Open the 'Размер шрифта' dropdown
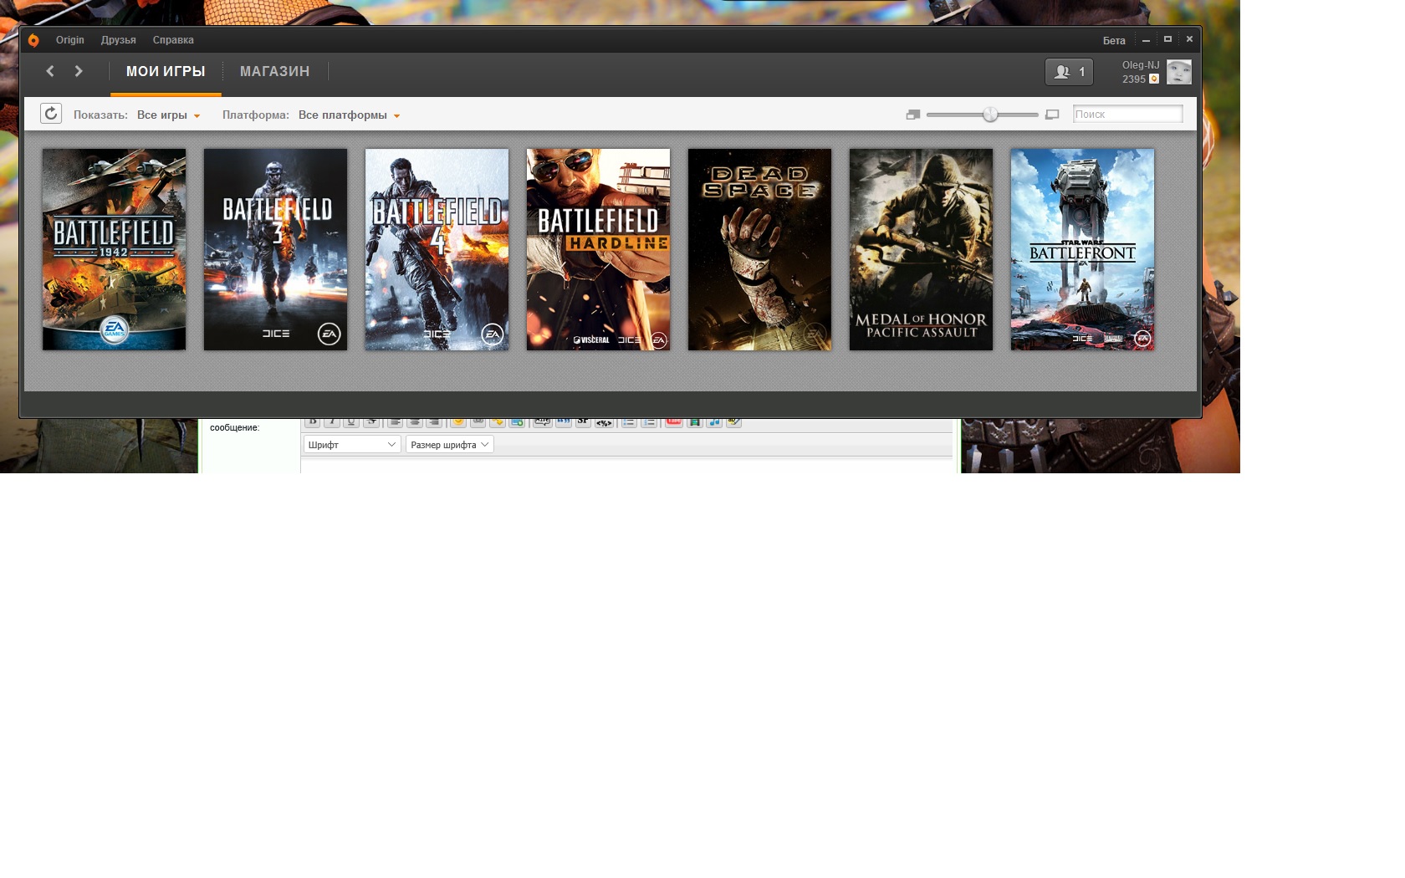This screenshot has width=1405, height=878. pyautogui.click(x=449, y=445)
